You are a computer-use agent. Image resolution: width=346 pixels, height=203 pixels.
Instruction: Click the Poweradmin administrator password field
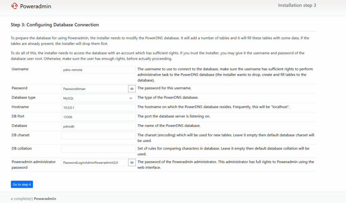tap(95, 163)
